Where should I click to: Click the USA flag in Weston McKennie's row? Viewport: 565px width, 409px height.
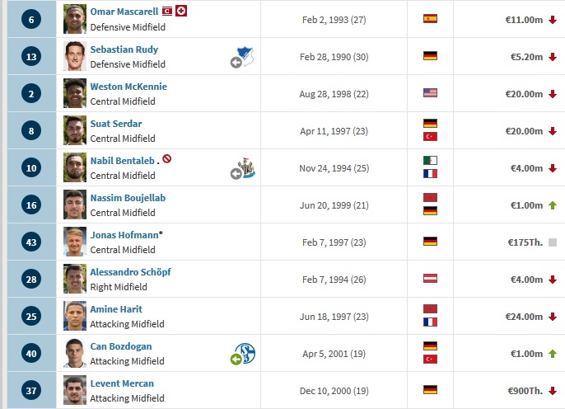point(430,93)
